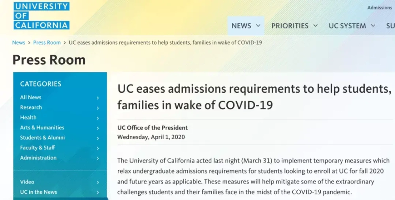Click the arrow beside Faculty & Staff
Image resolution: width=395 pixels, height=200 pixels.
pyautogui.click(x=98, y=148)
